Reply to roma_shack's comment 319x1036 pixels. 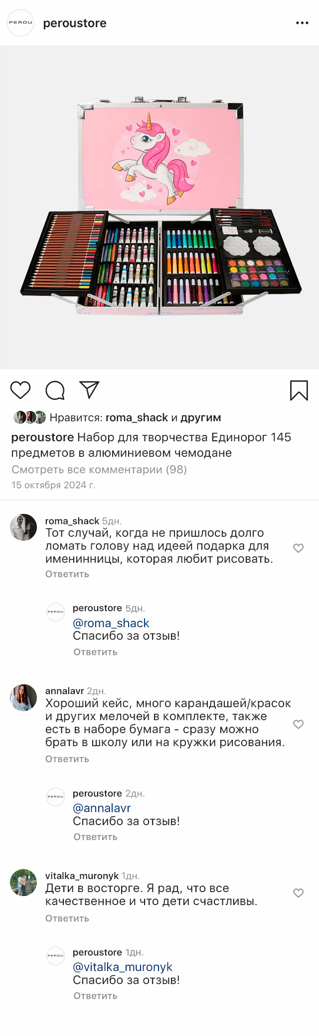click(x=67, y=574)
